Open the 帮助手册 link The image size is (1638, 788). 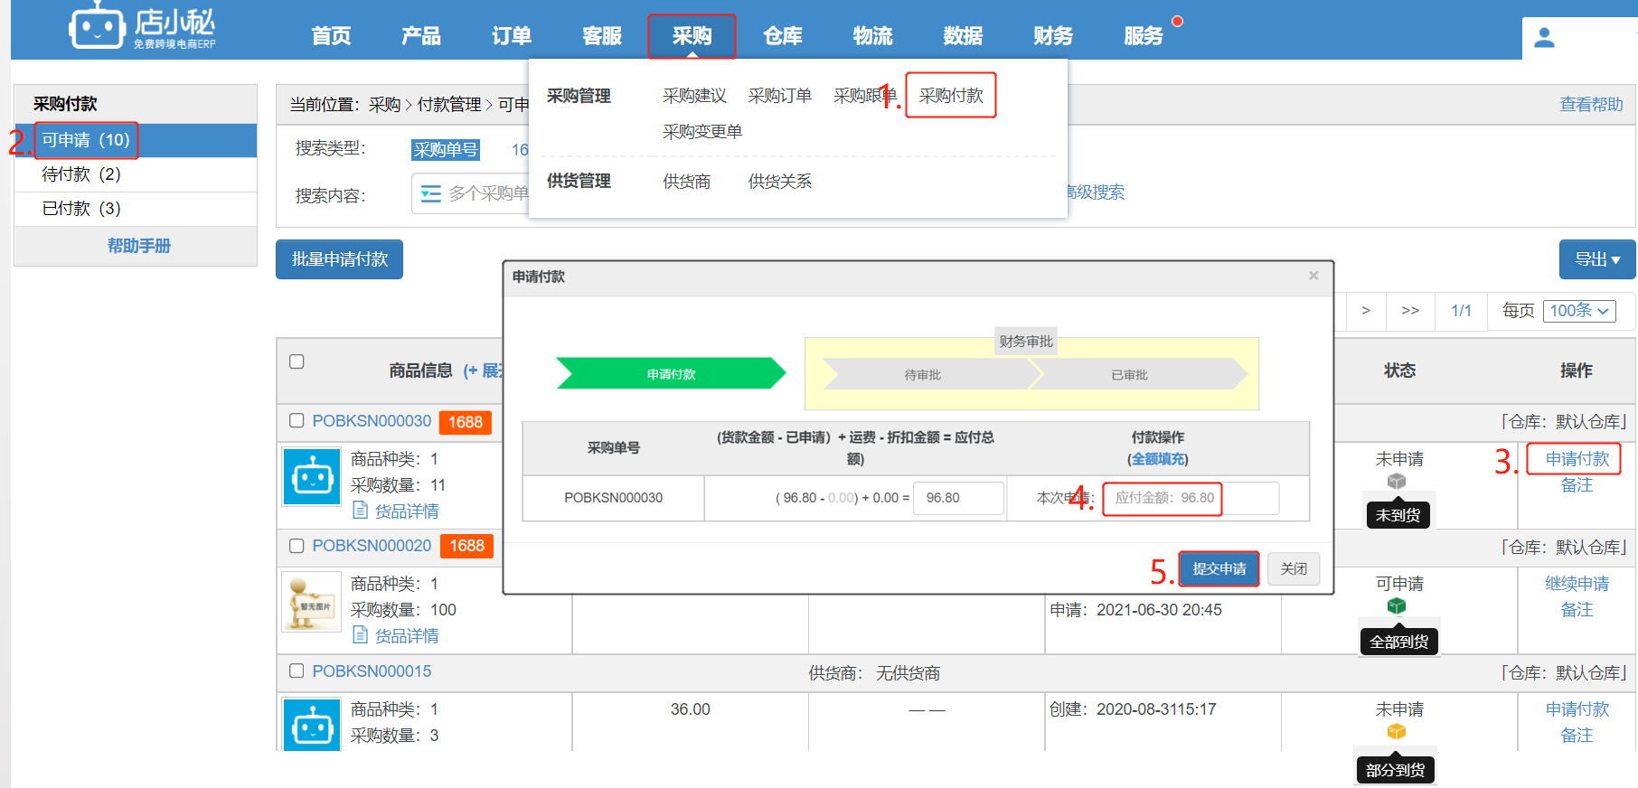pyautogui.click(x=139, y=246)
